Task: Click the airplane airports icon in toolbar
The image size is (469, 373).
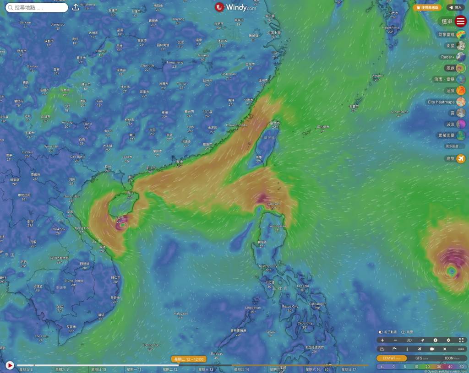Action: (419, 349)
